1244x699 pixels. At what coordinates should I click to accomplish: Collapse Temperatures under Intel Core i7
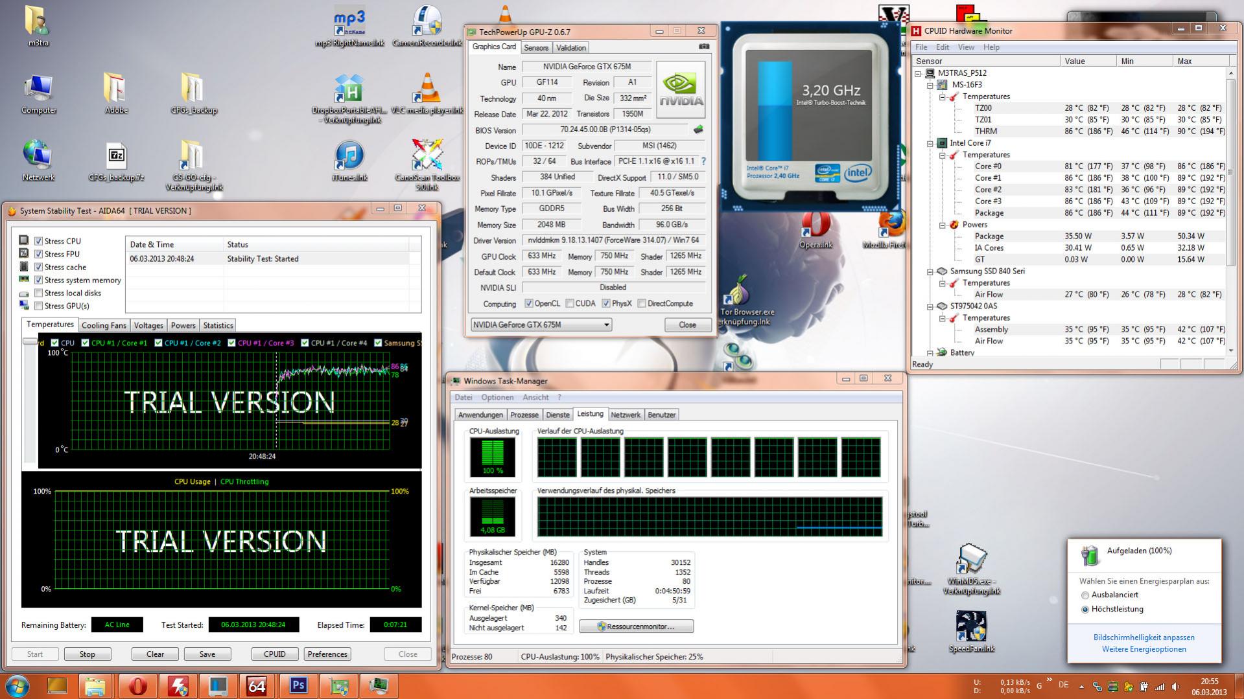tap(942, 155)
